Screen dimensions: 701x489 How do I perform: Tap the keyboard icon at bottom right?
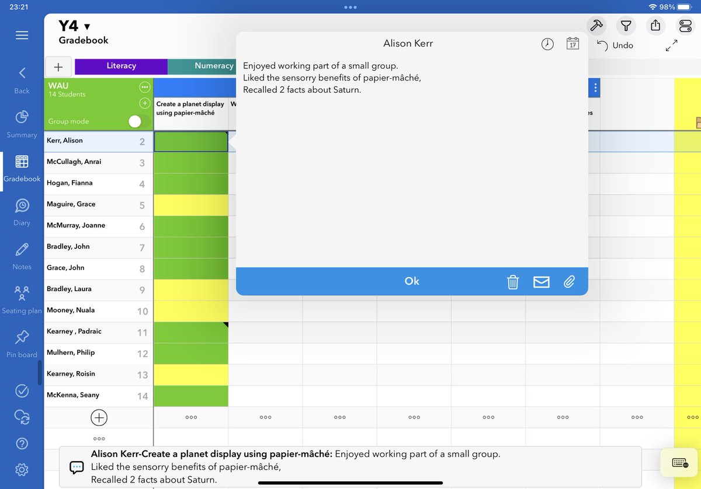[x=680, y=463]
